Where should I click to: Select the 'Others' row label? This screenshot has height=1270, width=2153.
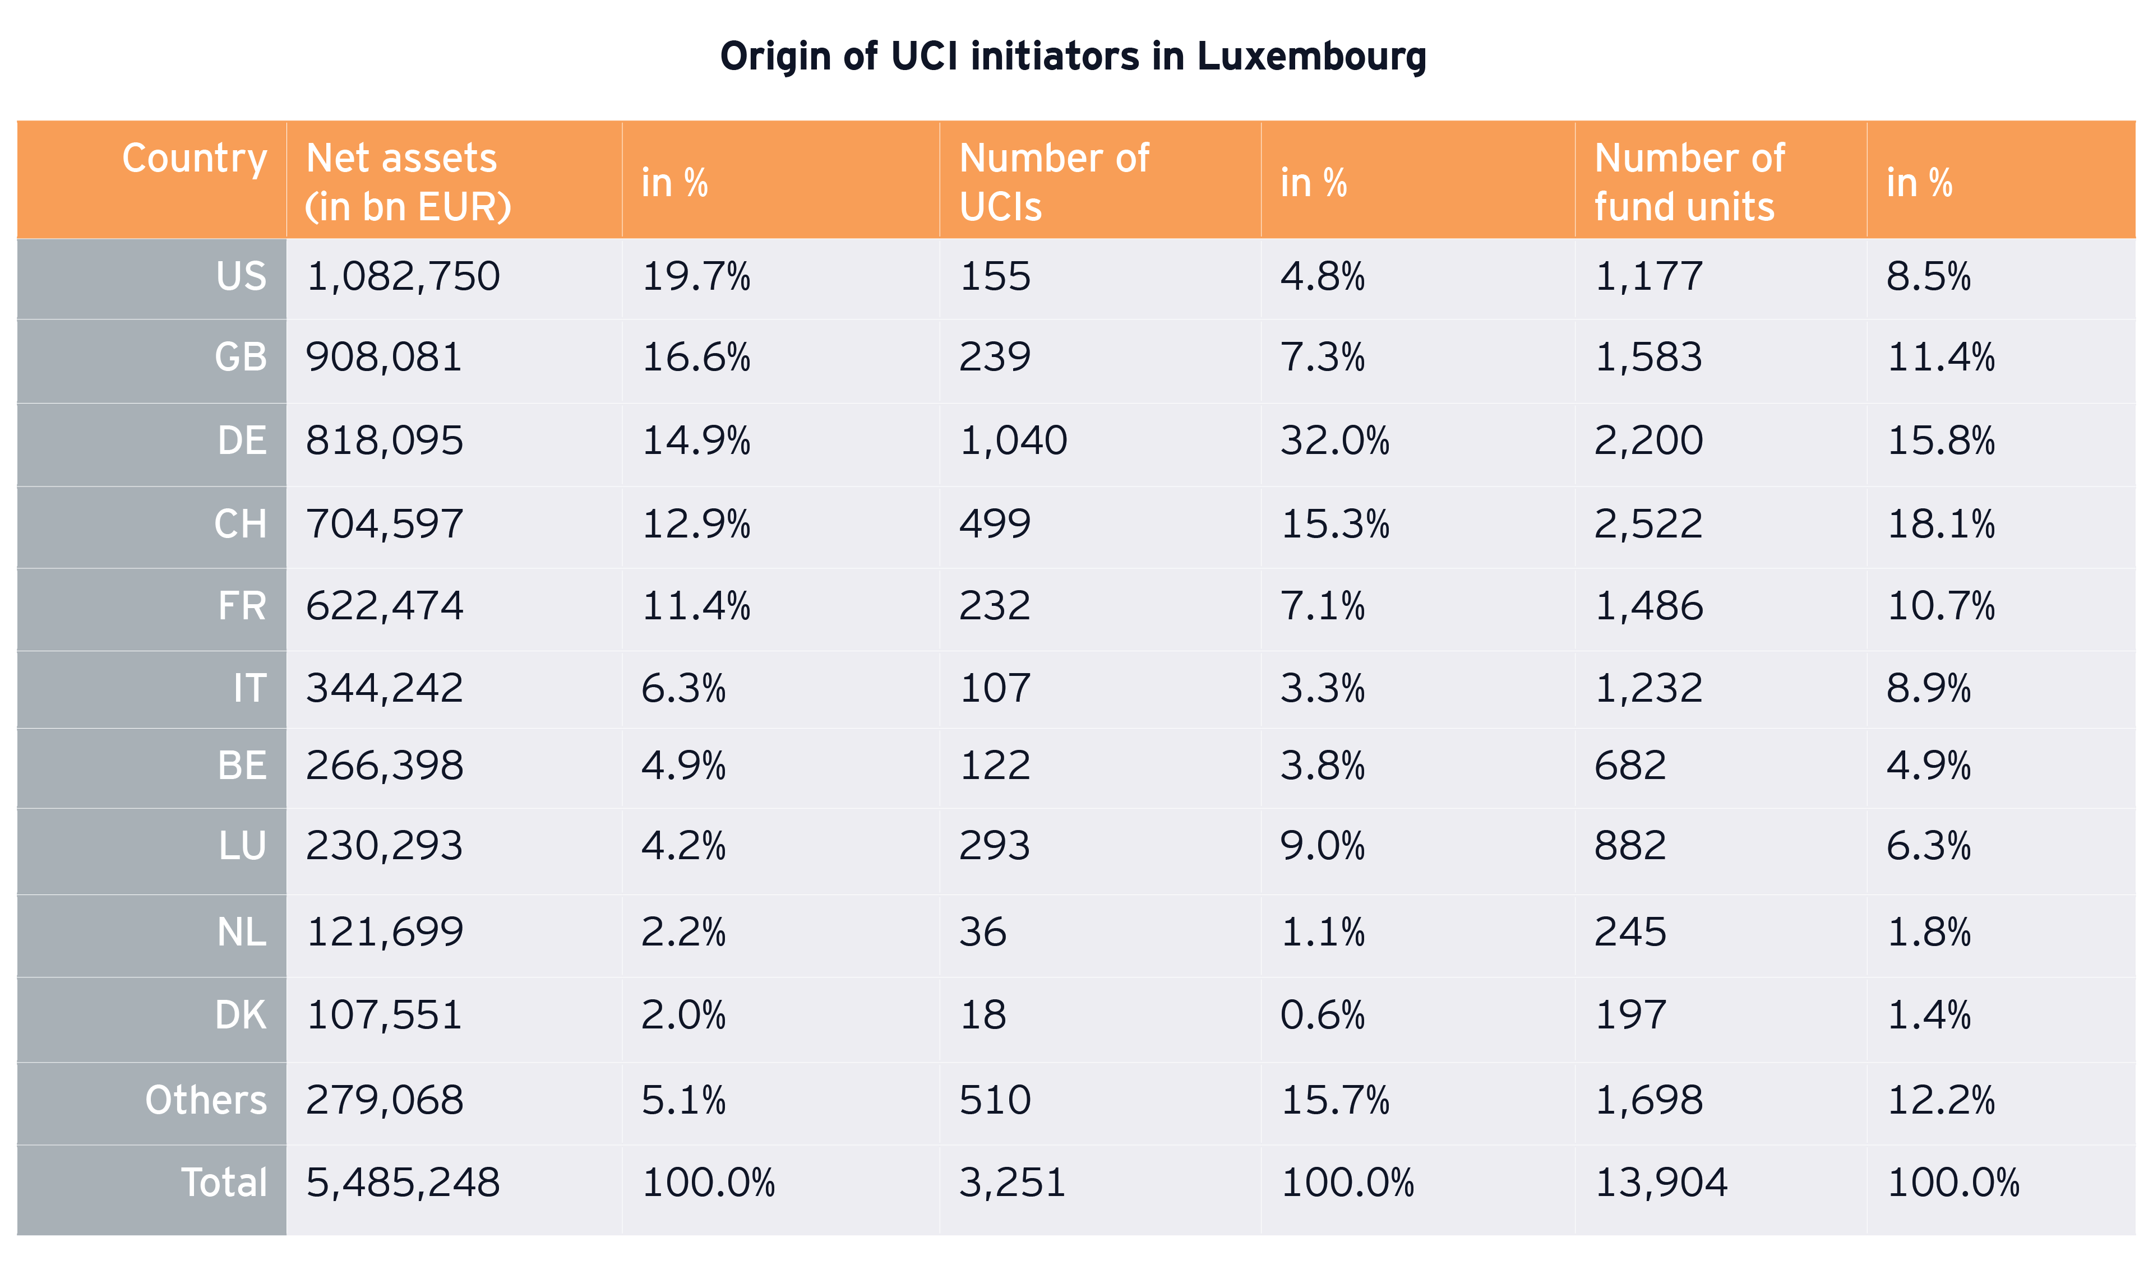click(205, 1101)
